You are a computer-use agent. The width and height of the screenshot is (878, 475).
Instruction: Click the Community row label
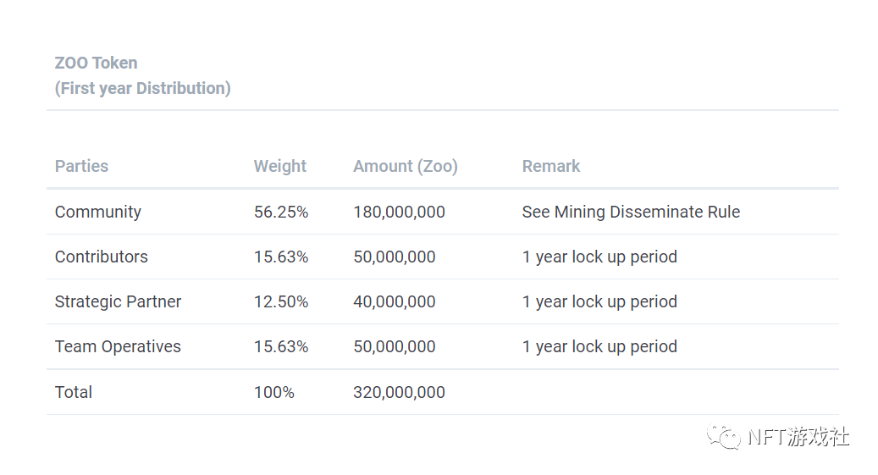tap(97, 212)
